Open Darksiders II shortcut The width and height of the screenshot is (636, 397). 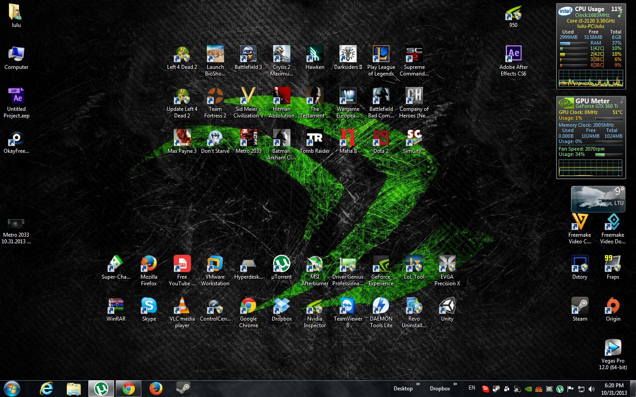click(348, 58)
